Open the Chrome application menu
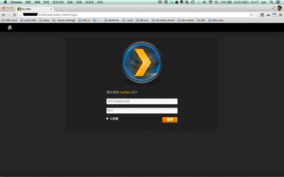Image resolution: width=284 pixels, height=177 pixels. coord(16,2)
